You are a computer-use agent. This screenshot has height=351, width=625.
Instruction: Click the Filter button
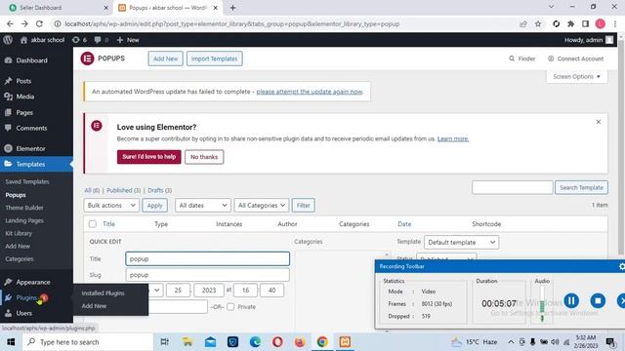point(303,206)
